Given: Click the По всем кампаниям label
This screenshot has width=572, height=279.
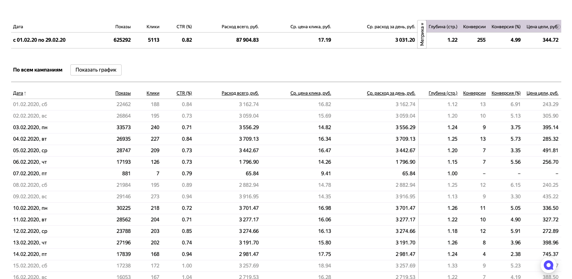Looking at the screenshot, I should [38, 70].
